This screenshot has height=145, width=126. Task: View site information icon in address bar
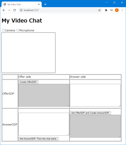click(21, 10)
